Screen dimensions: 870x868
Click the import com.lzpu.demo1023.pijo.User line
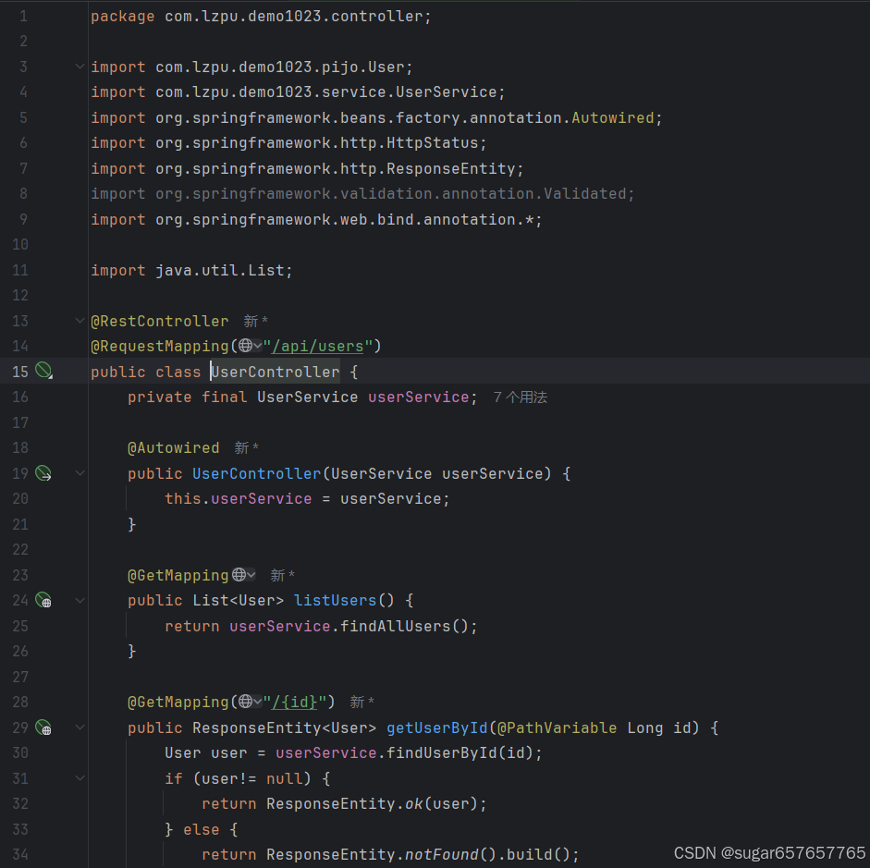(251, 67)
